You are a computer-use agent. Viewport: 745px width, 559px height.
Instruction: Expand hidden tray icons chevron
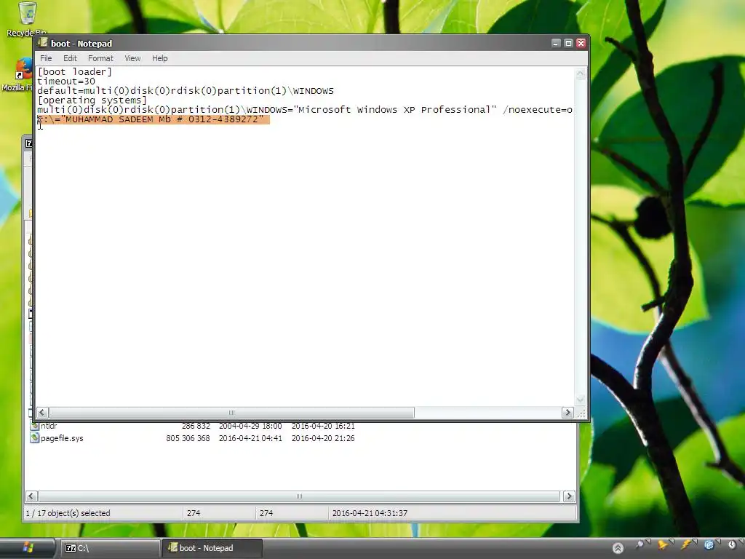pos(618,548)
